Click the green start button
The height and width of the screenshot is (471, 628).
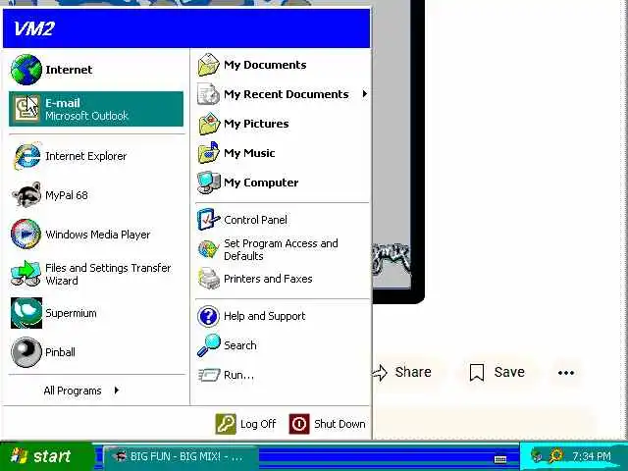pos(46,456)
